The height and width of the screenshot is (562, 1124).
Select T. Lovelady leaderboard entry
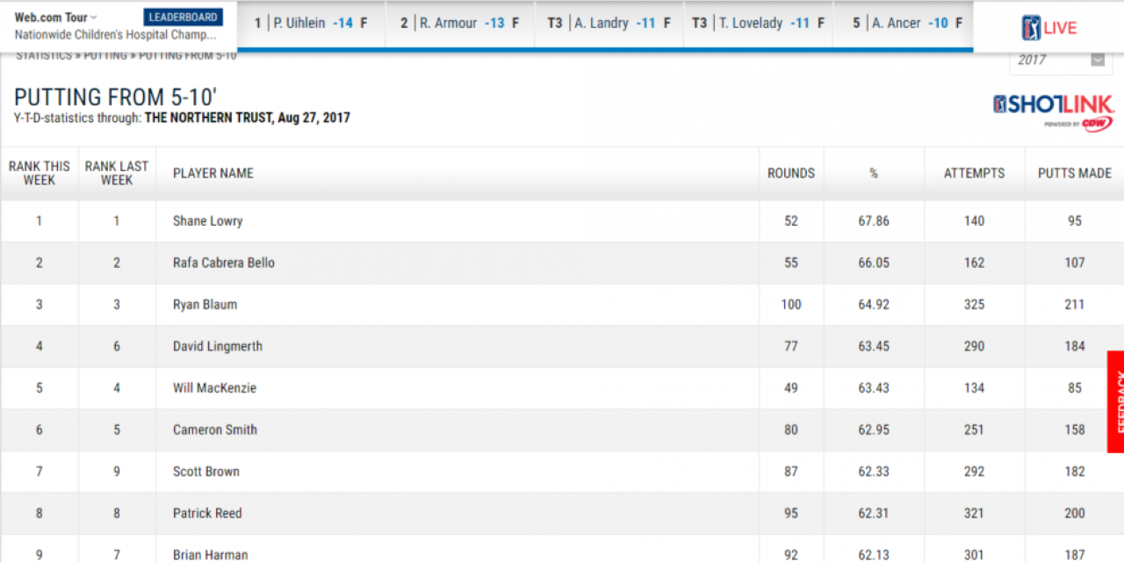pyautogui.click(x=758, y=23)
